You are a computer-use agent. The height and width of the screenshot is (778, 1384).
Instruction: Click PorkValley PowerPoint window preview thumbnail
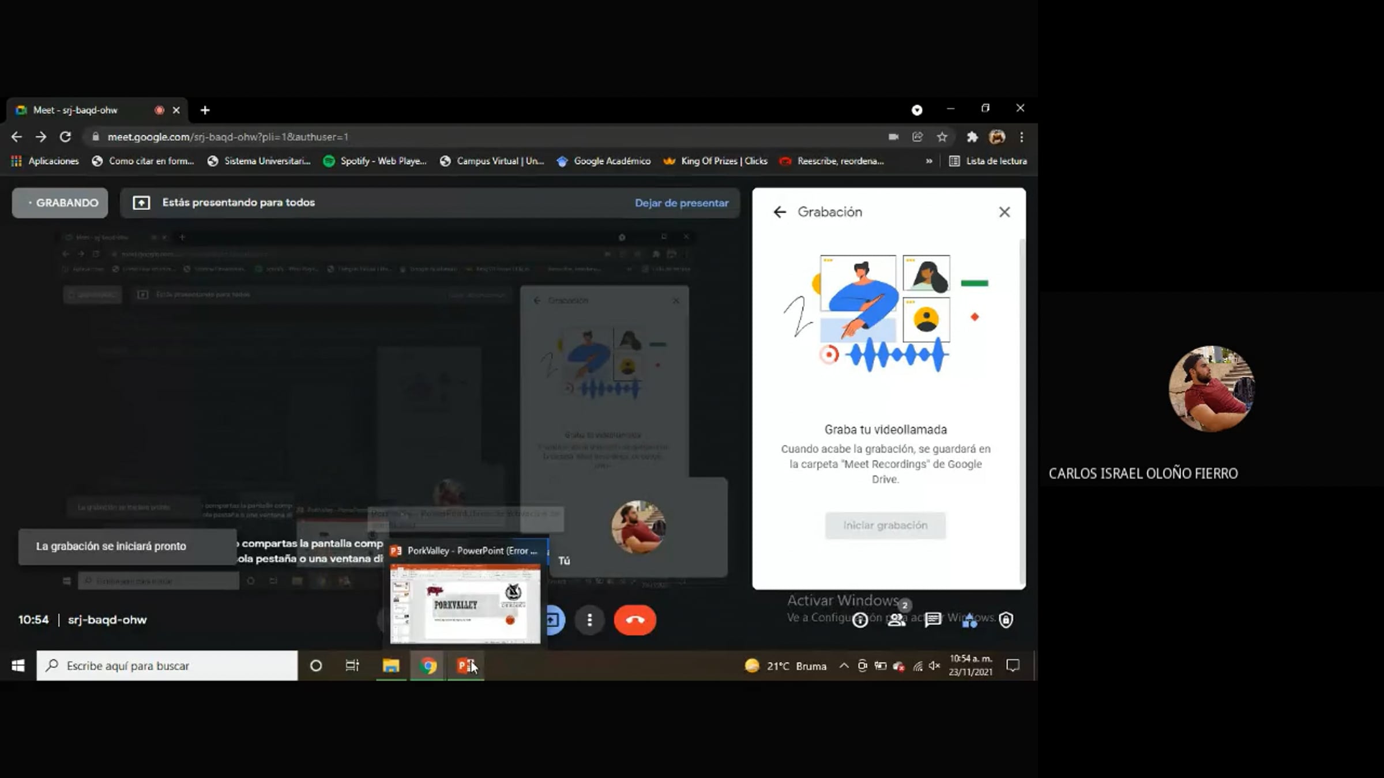point(465,603)
